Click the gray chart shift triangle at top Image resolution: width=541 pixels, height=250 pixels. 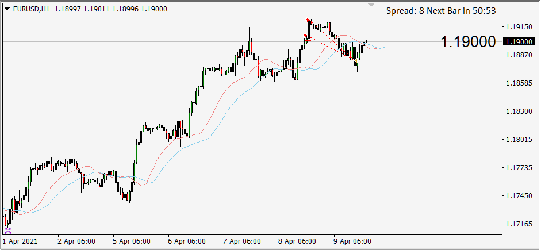pos(371,5)
